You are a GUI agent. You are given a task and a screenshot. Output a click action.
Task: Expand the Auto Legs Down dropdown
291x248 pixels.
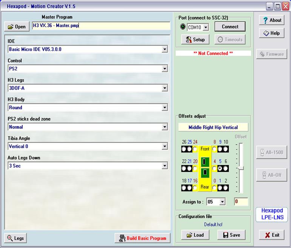(x=165, y=166)
